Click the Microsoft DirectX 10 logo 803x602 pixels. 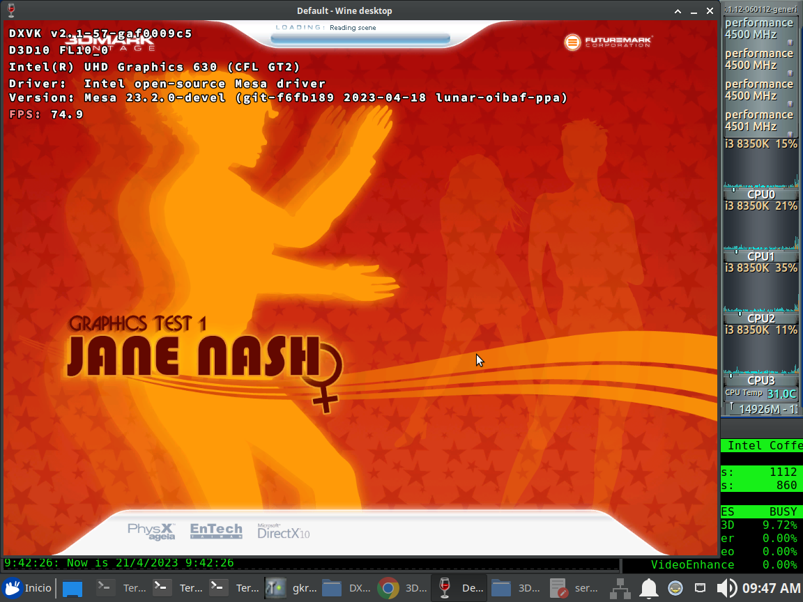(x=283, y=532)
